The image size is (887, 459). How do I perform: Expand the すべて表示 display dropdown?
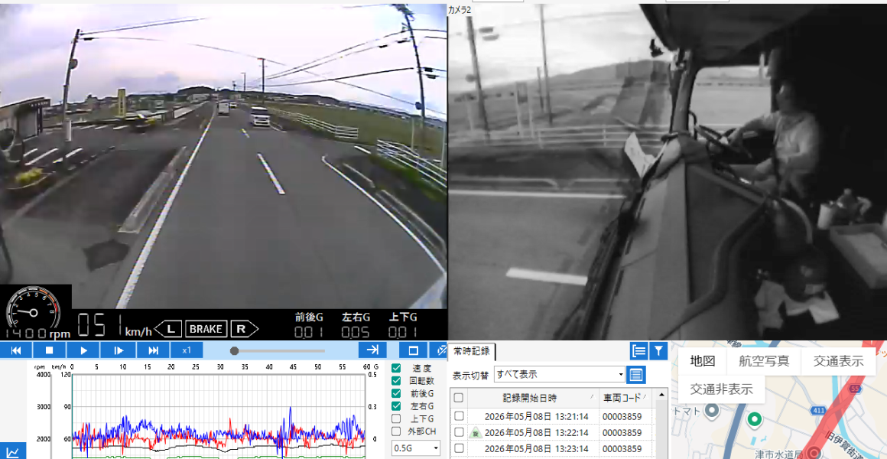tap(560, 374)
